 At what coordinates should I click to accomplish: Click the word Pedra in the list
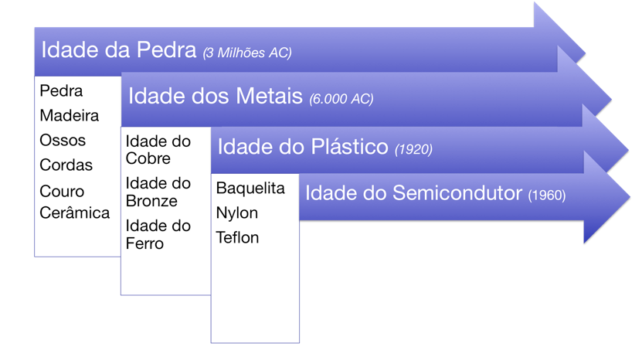coord(61,90)
